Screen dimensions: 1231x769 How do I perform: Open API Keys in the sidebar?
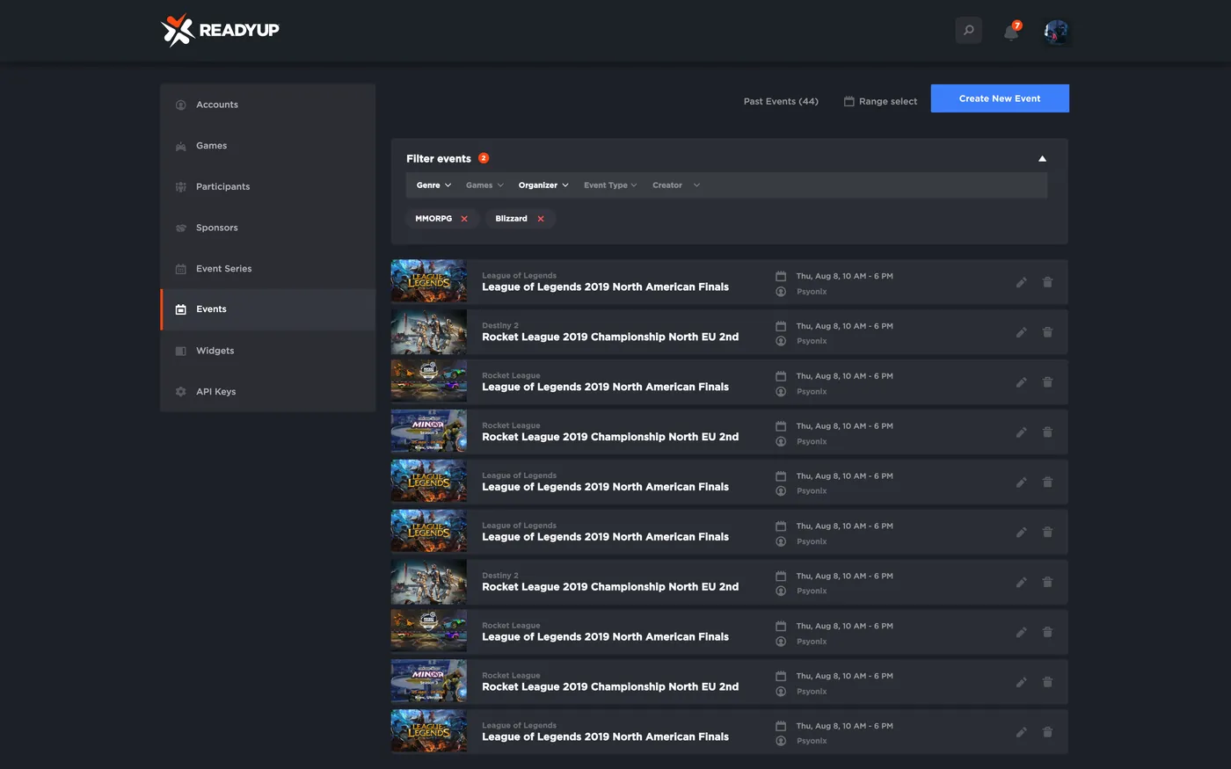click(268, 391)
